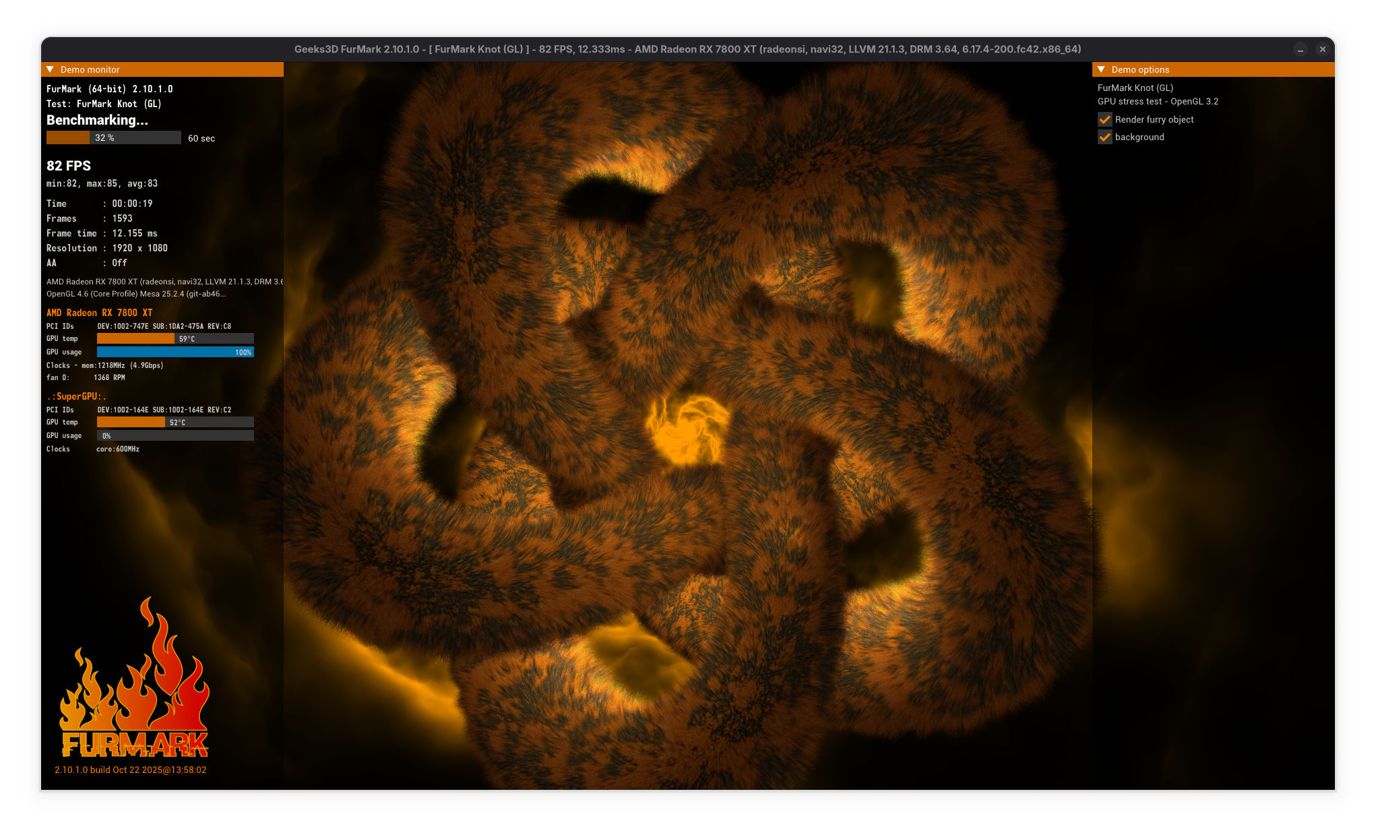Image resolution: width=1376 pixels, height=835 pixels.
Task: Click the Demo monitor panel title
Action: coord(90,69)
